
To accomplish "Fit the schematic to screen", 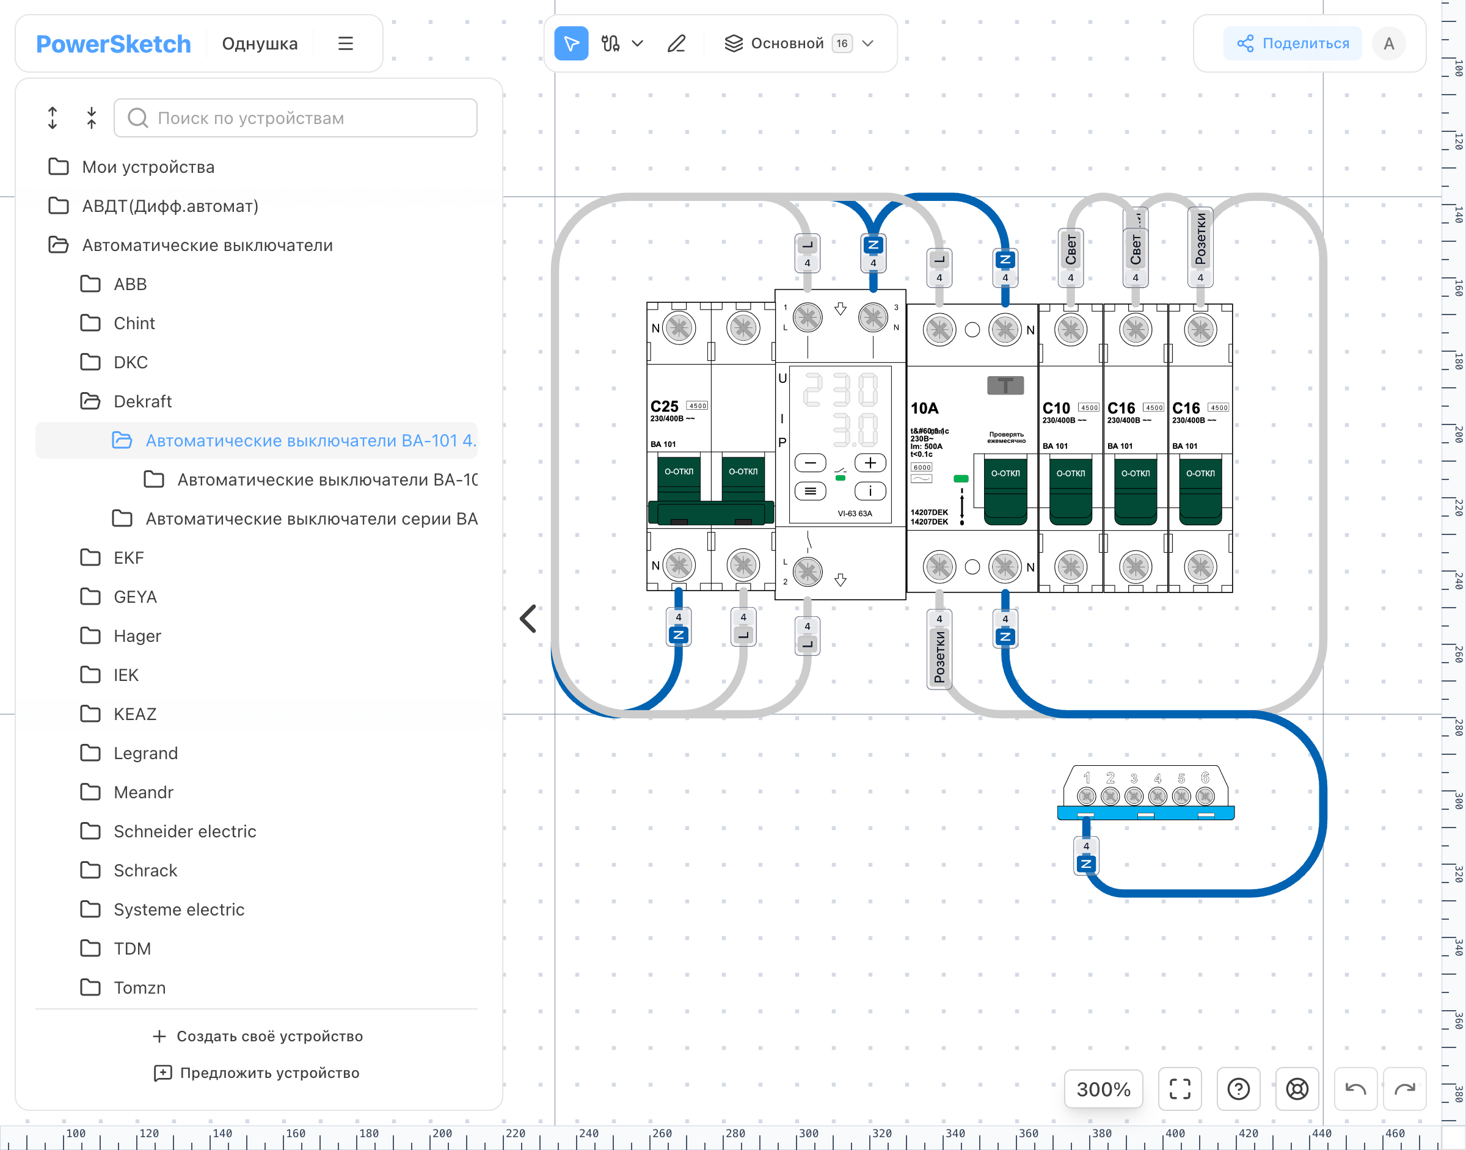I will point(1180,1089).
